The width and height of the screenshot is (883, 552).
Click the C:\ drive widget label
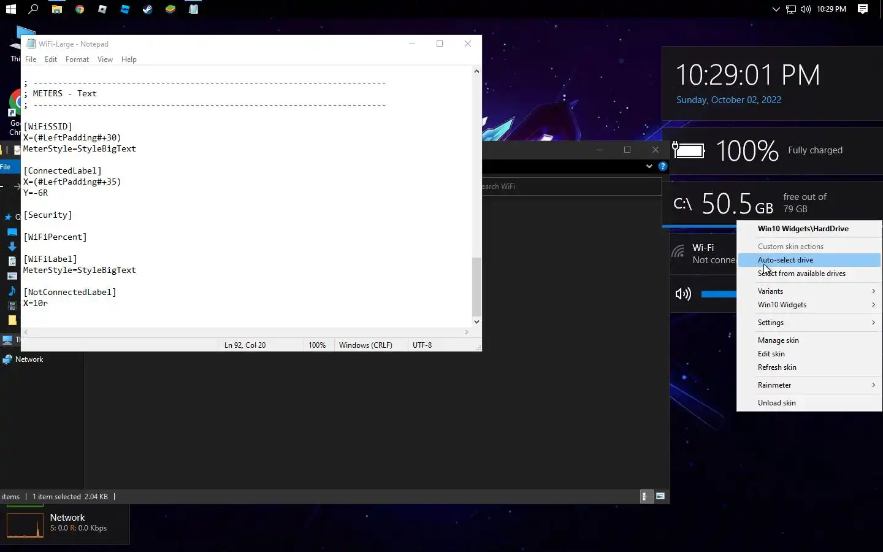[683, 204]
